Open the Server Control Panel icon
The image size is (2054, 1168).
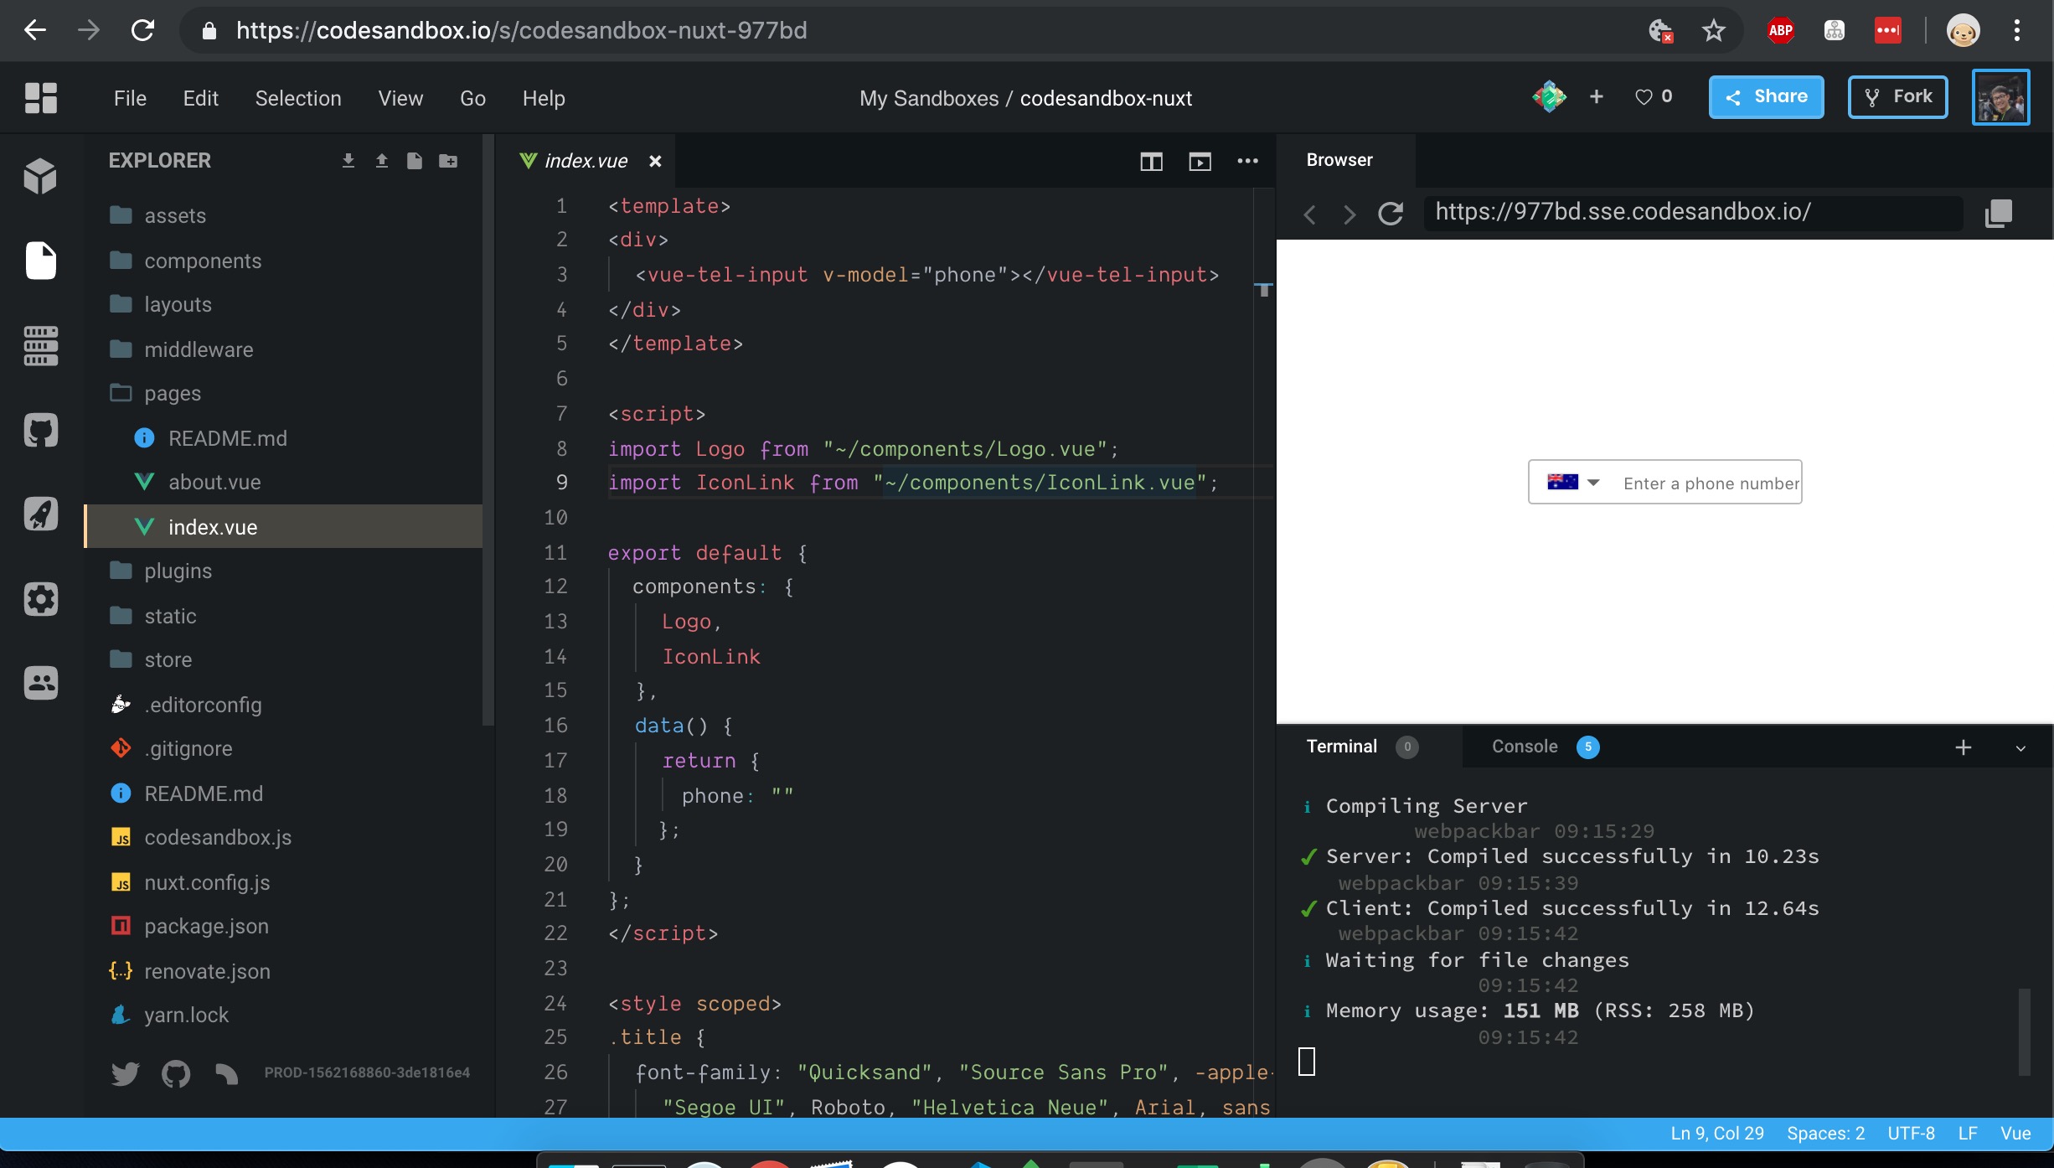click(40, 346)
